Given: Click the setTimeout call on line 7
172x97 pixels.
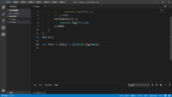Looking at the screenshot, I should tap(61, 19).
